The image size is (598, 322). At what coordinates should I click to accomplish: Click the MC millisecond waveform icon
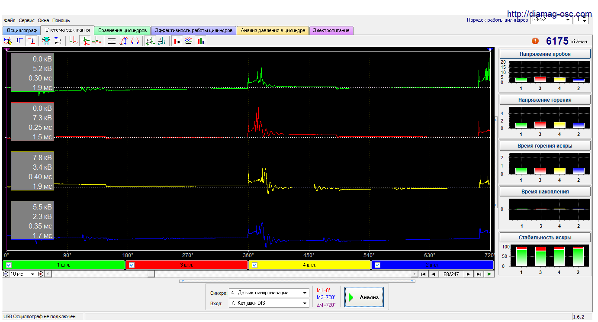coord(150,41)
